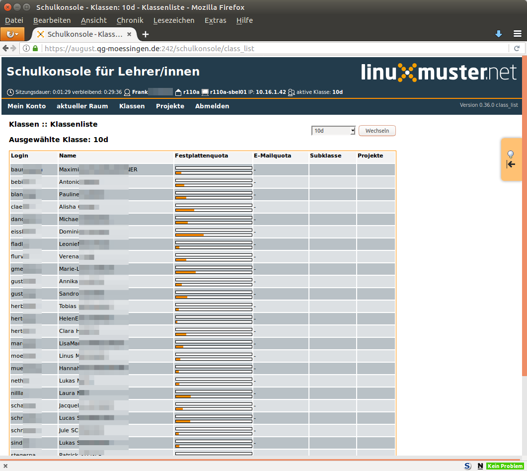Open the class selection dropdown showing 10d
The image size is (527, 471).
[334, 131]
